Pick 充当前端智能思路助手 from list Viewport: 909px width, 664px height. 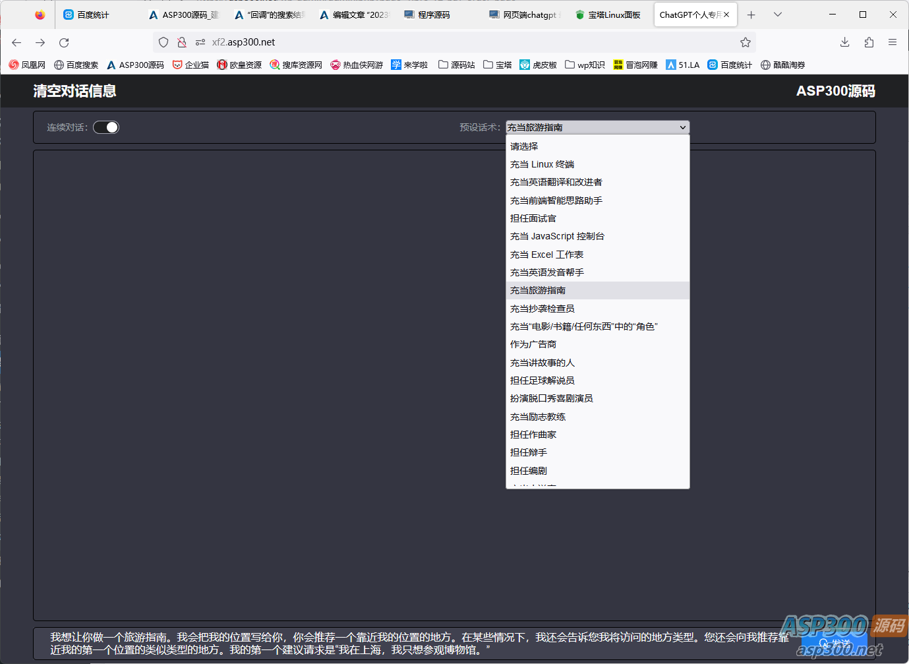[x=597, y=200]
